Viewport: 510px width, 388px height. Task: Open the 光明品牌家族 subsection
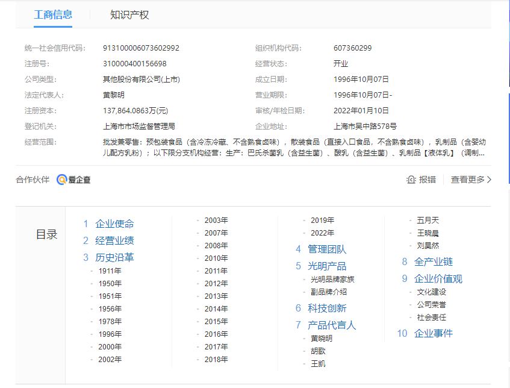[332, 280]
